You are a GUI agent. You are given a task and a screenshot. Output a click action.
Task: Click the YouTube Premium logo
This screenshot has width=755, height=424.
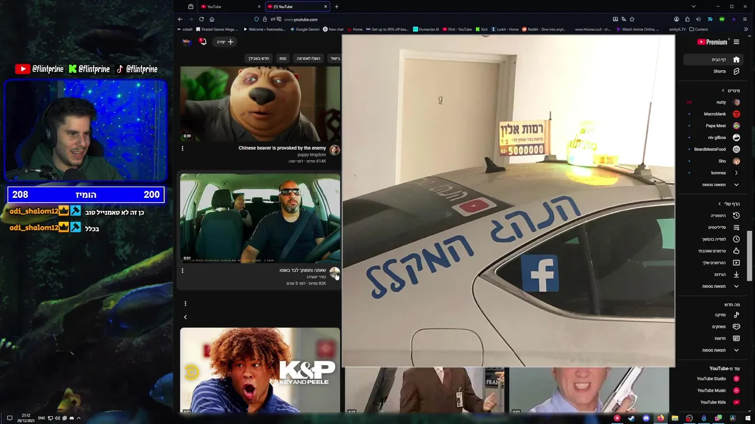[x=713, y=42]
